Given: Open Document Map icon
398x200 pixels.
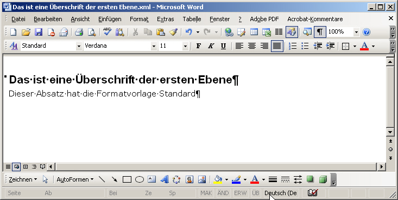Looking at the screenshot, I should [307, 32].
